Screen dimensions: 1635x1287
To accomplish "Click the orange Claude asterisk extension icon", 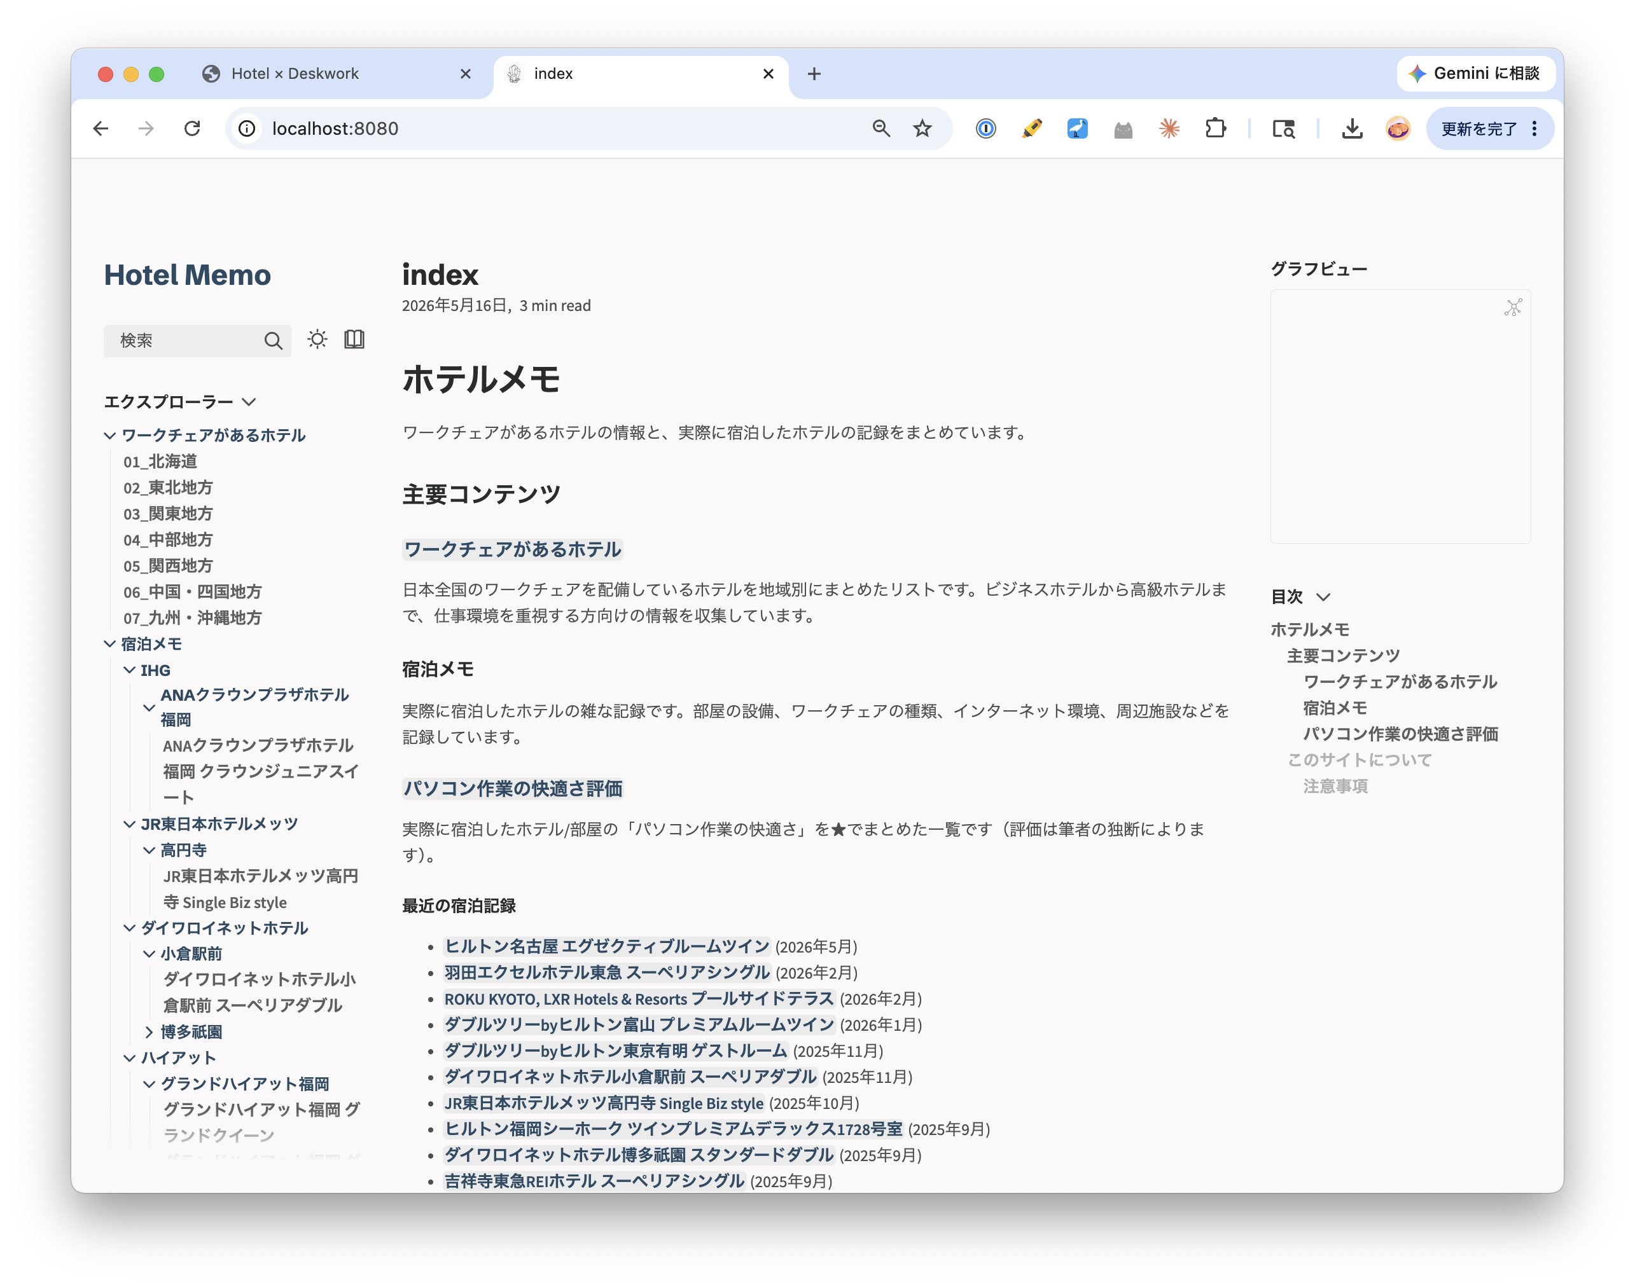I will pos(1170,129).
